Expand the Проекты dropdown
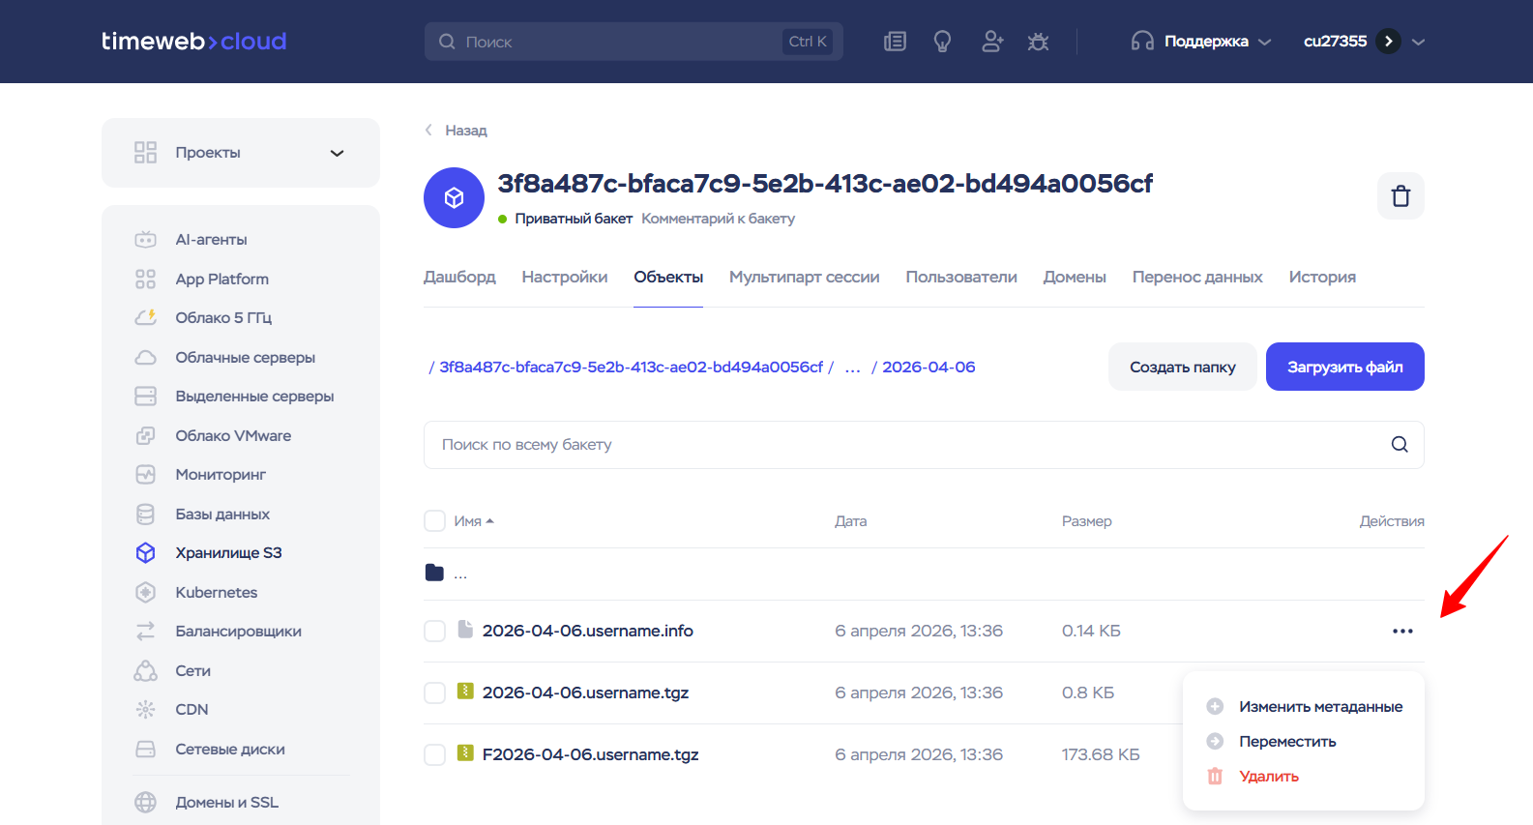 point(337,153)
